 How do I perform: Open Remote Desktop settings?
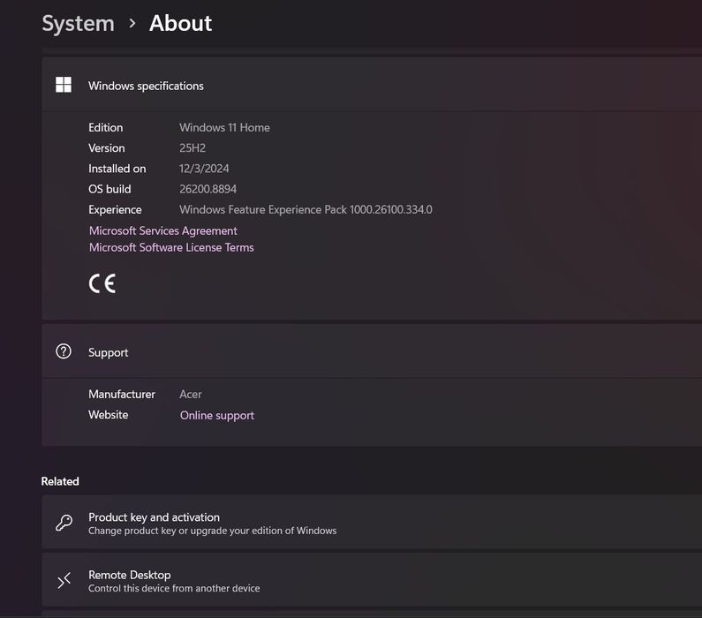[372, 580]
